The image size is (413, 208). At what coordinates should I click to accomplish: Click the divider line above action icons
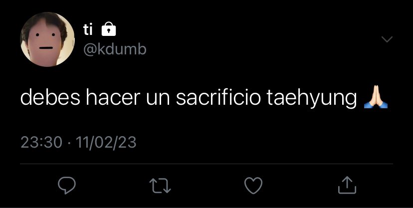(x=206, y=164)
